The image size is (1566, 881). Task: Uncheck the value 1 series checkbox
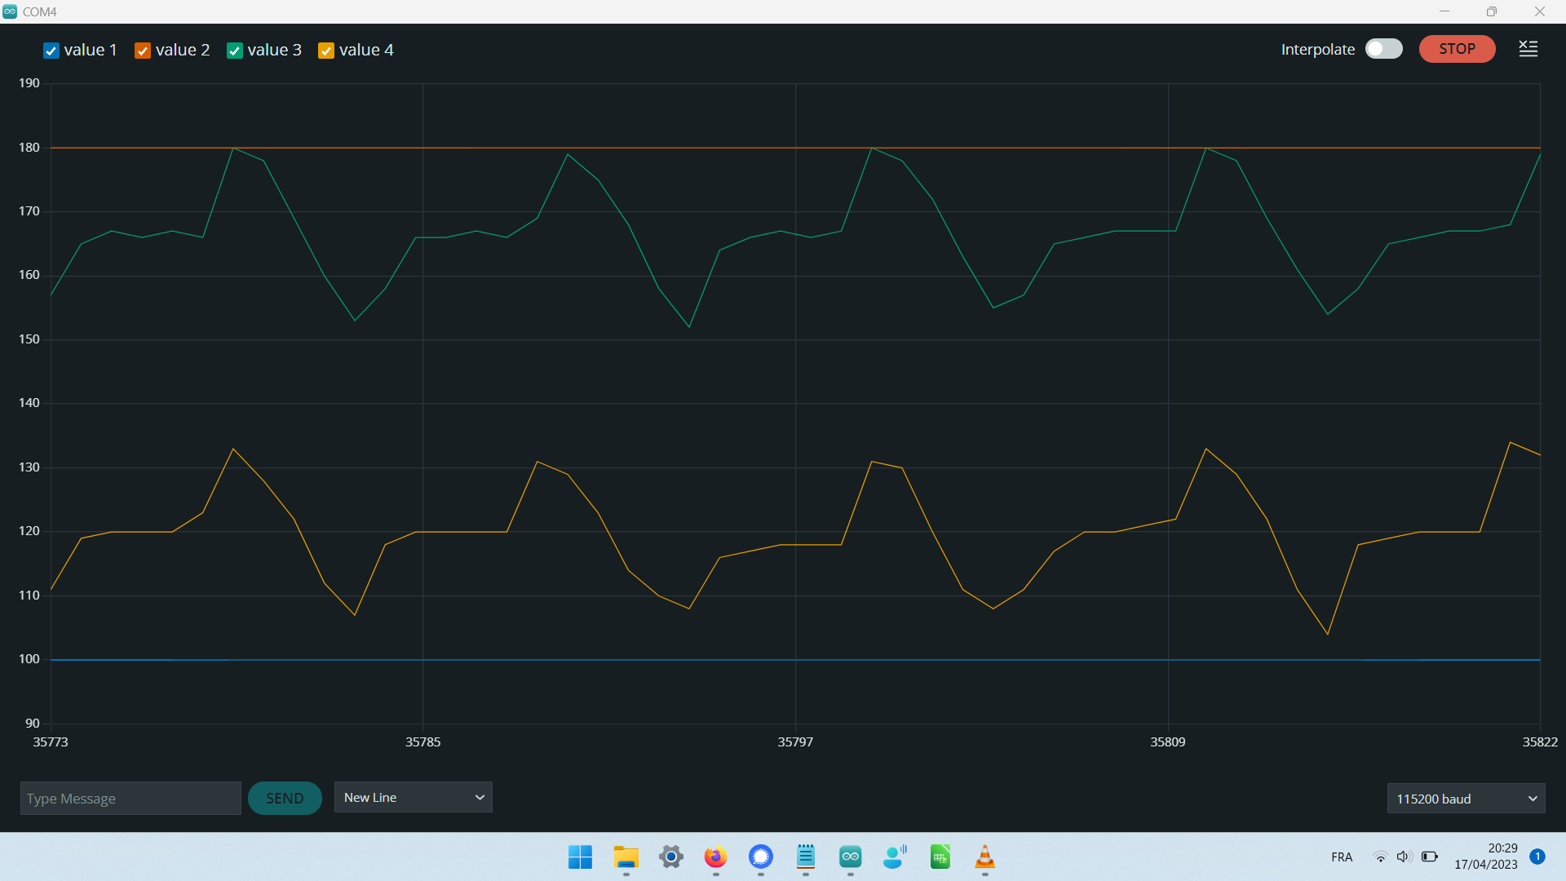pyautogui.click(x=51, y=51)
